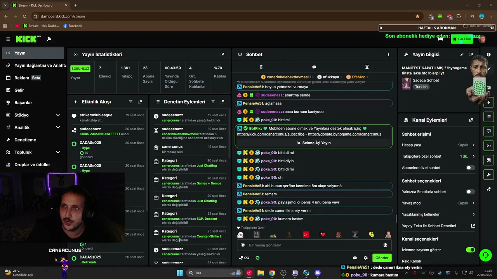Select the red heart emote
497x279 pixels.
(323, 234)
